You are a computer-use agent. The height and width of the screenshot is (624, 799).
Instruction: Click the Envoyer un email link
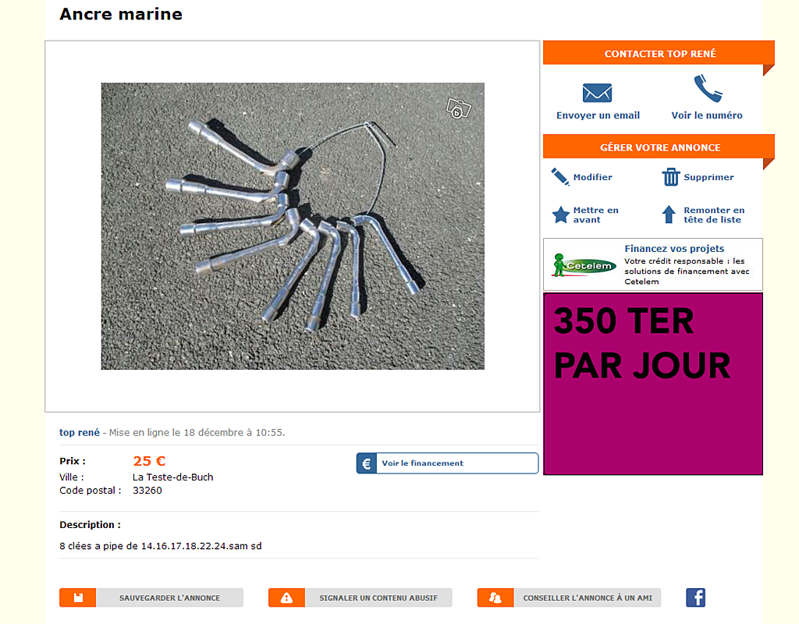pos(598,115)
